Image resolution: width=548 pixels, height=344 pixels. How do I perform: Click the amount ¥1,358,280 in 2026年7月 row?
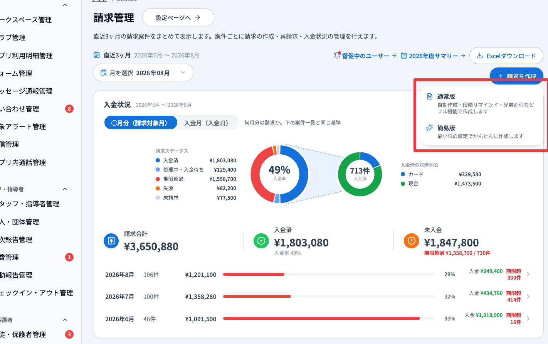click(201, 297)
